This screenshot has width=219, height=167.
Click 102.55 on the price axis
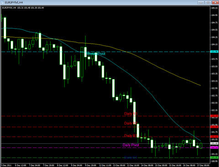(x=214, y=103)
